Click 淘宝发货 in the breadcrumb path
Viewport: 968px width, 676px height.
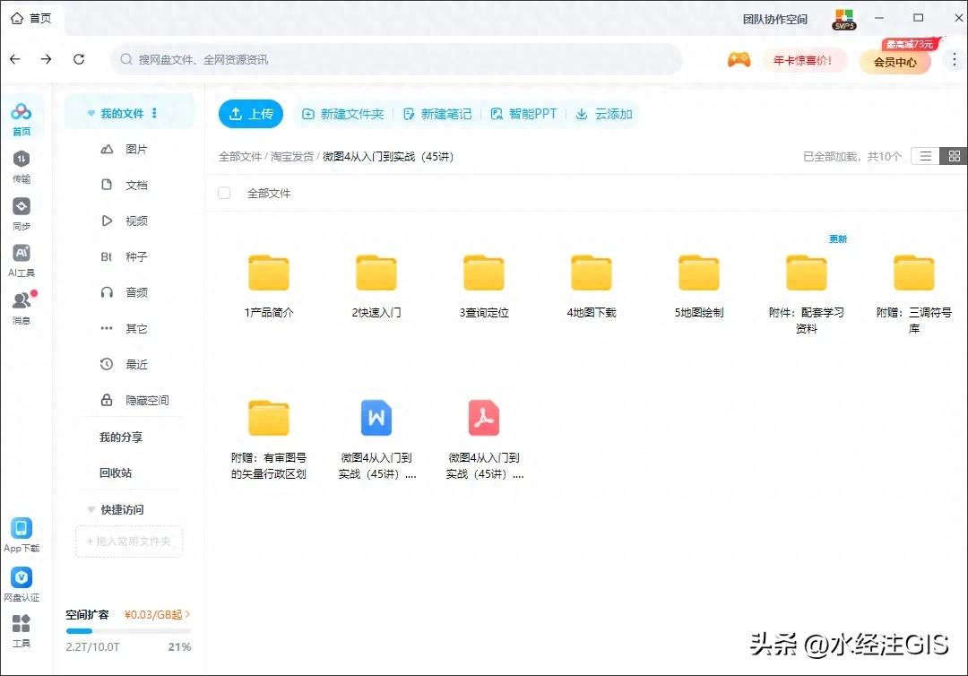point(292,156)
